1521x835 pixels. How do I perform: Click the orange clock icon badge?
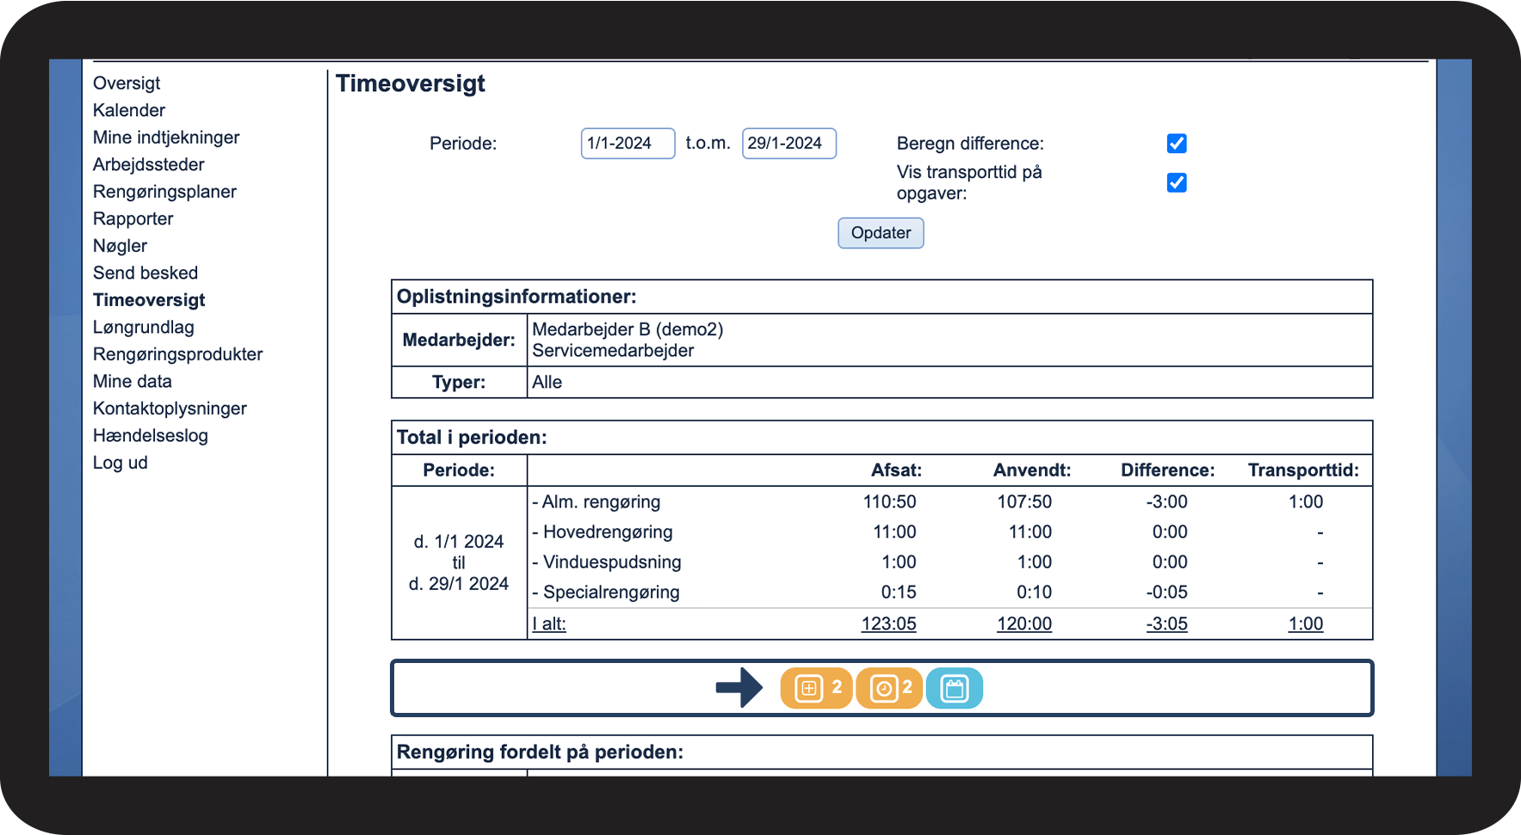pyautogui.click(x=889, y=688)
